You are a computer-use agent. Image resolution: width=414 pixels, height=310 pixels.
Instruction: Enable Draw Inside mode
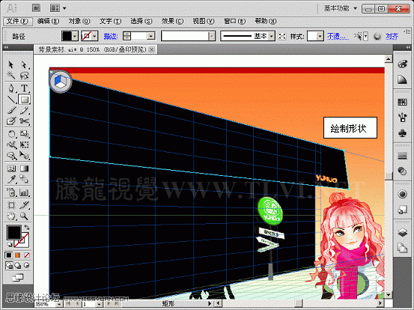tap(27, 265)
